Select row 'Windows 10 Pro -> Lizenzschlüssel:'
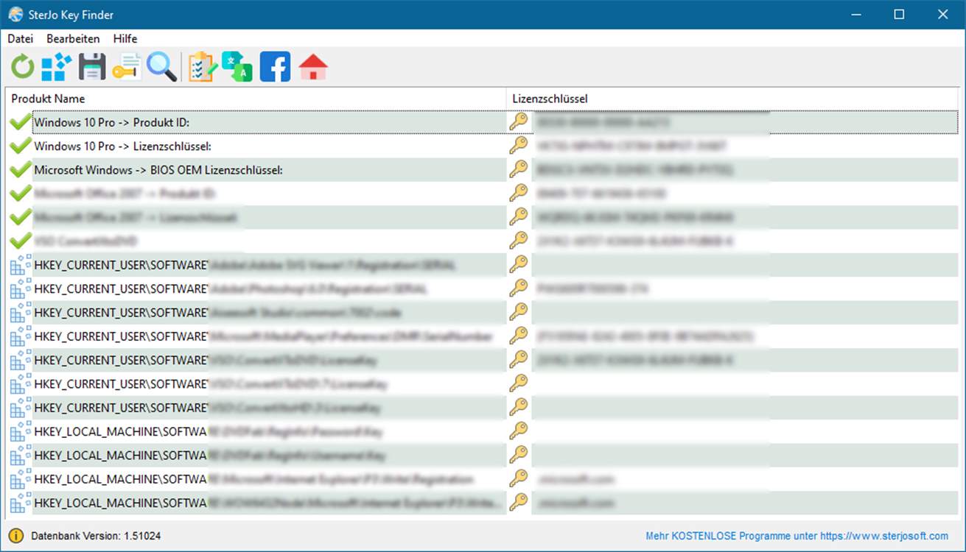 483,146
